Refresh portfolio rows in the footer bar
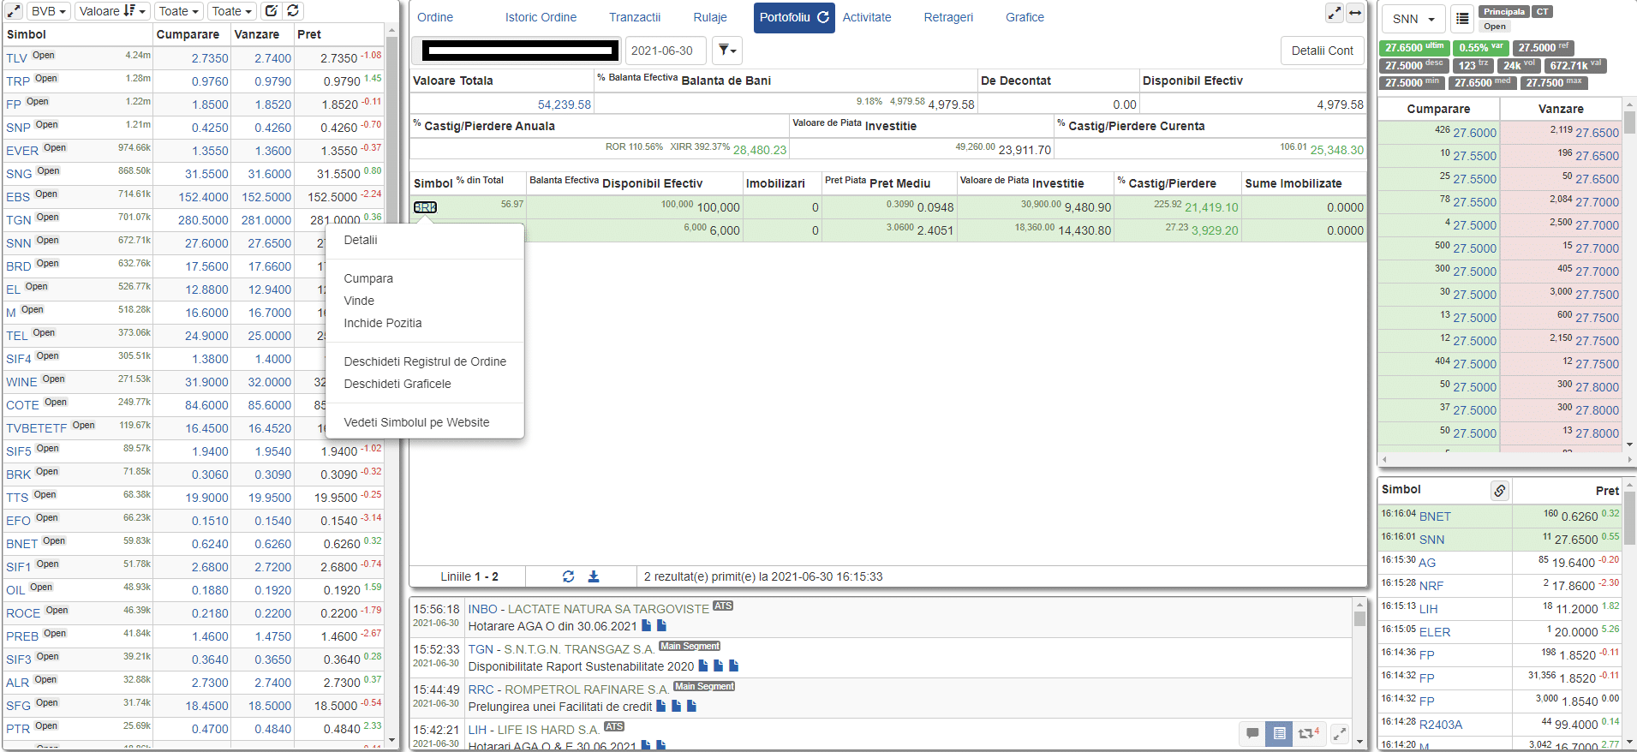 pos(568,576)
